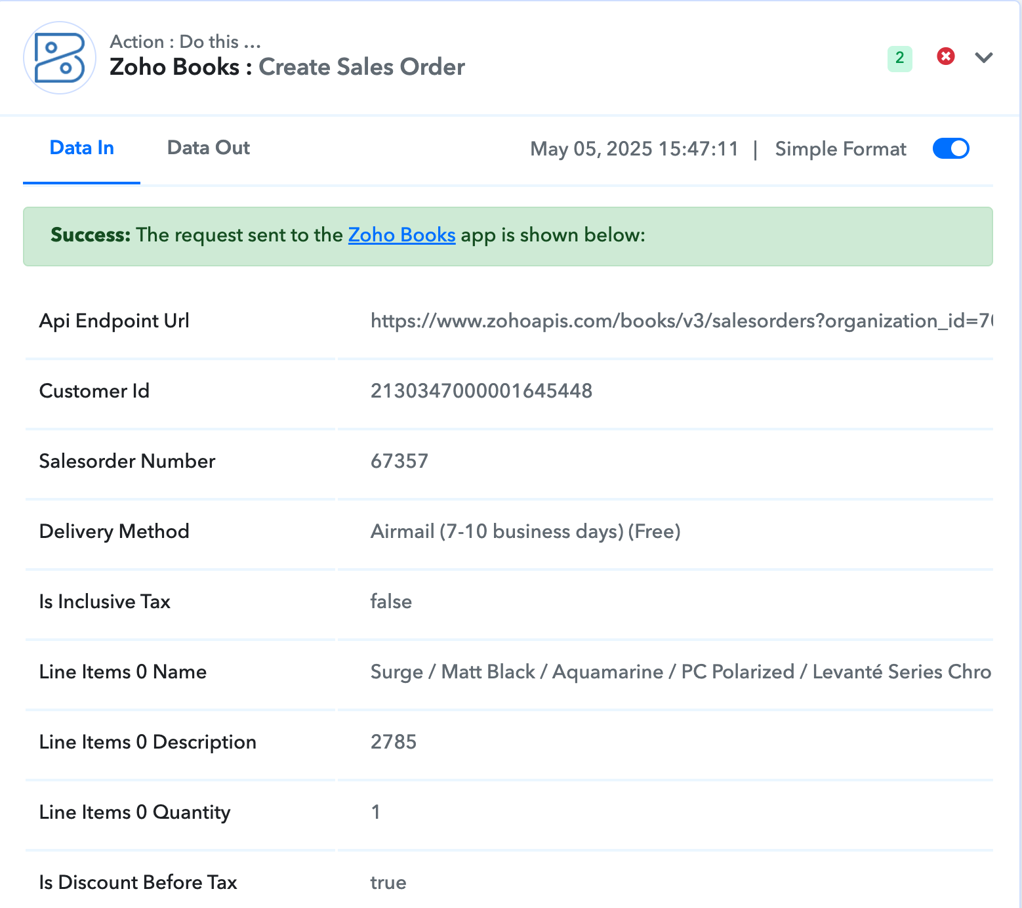Click the Is Discount Before Tax label
Screen dimensions: 1022x908
coord(138,882)
